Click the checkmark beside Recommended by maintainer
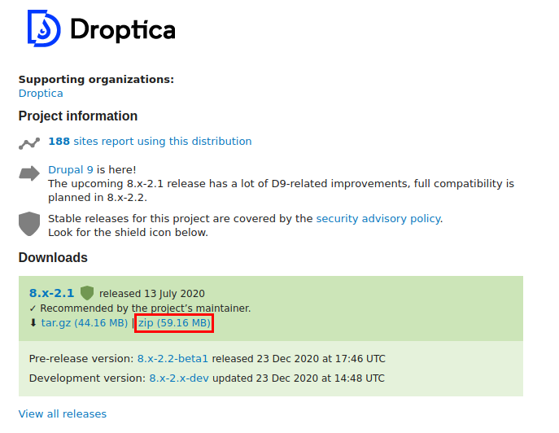The image size is (559, 433). tap(33, 308)
